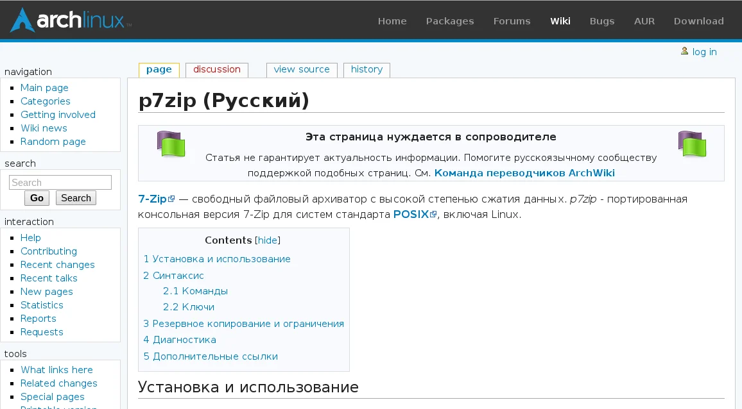Image resolution: width=742 pixels, height=409 pixels.
Task: Open the Help link
Action: pos(30,238)
